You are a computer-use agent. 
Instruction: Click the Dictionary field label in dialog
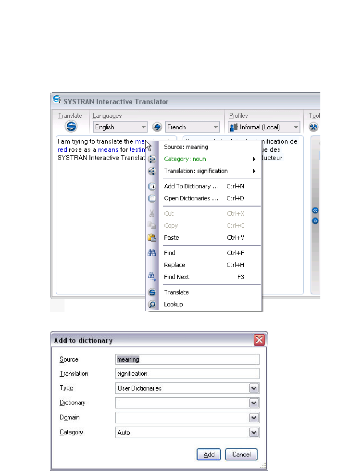[73, 403]
